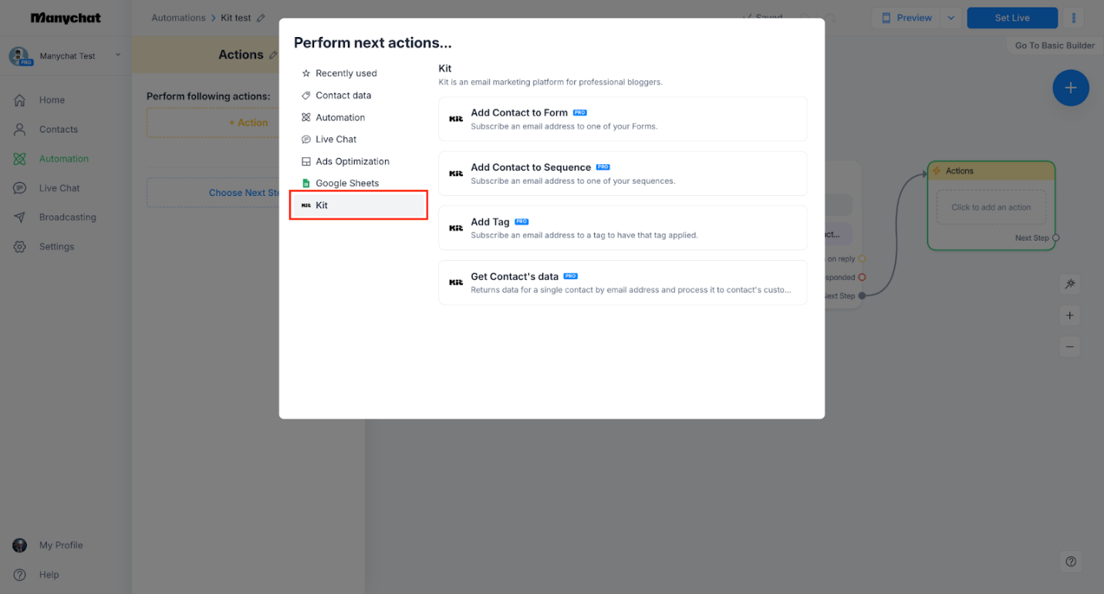
Task: Select the Ads Optimization category
Action: tap(351, 161)
